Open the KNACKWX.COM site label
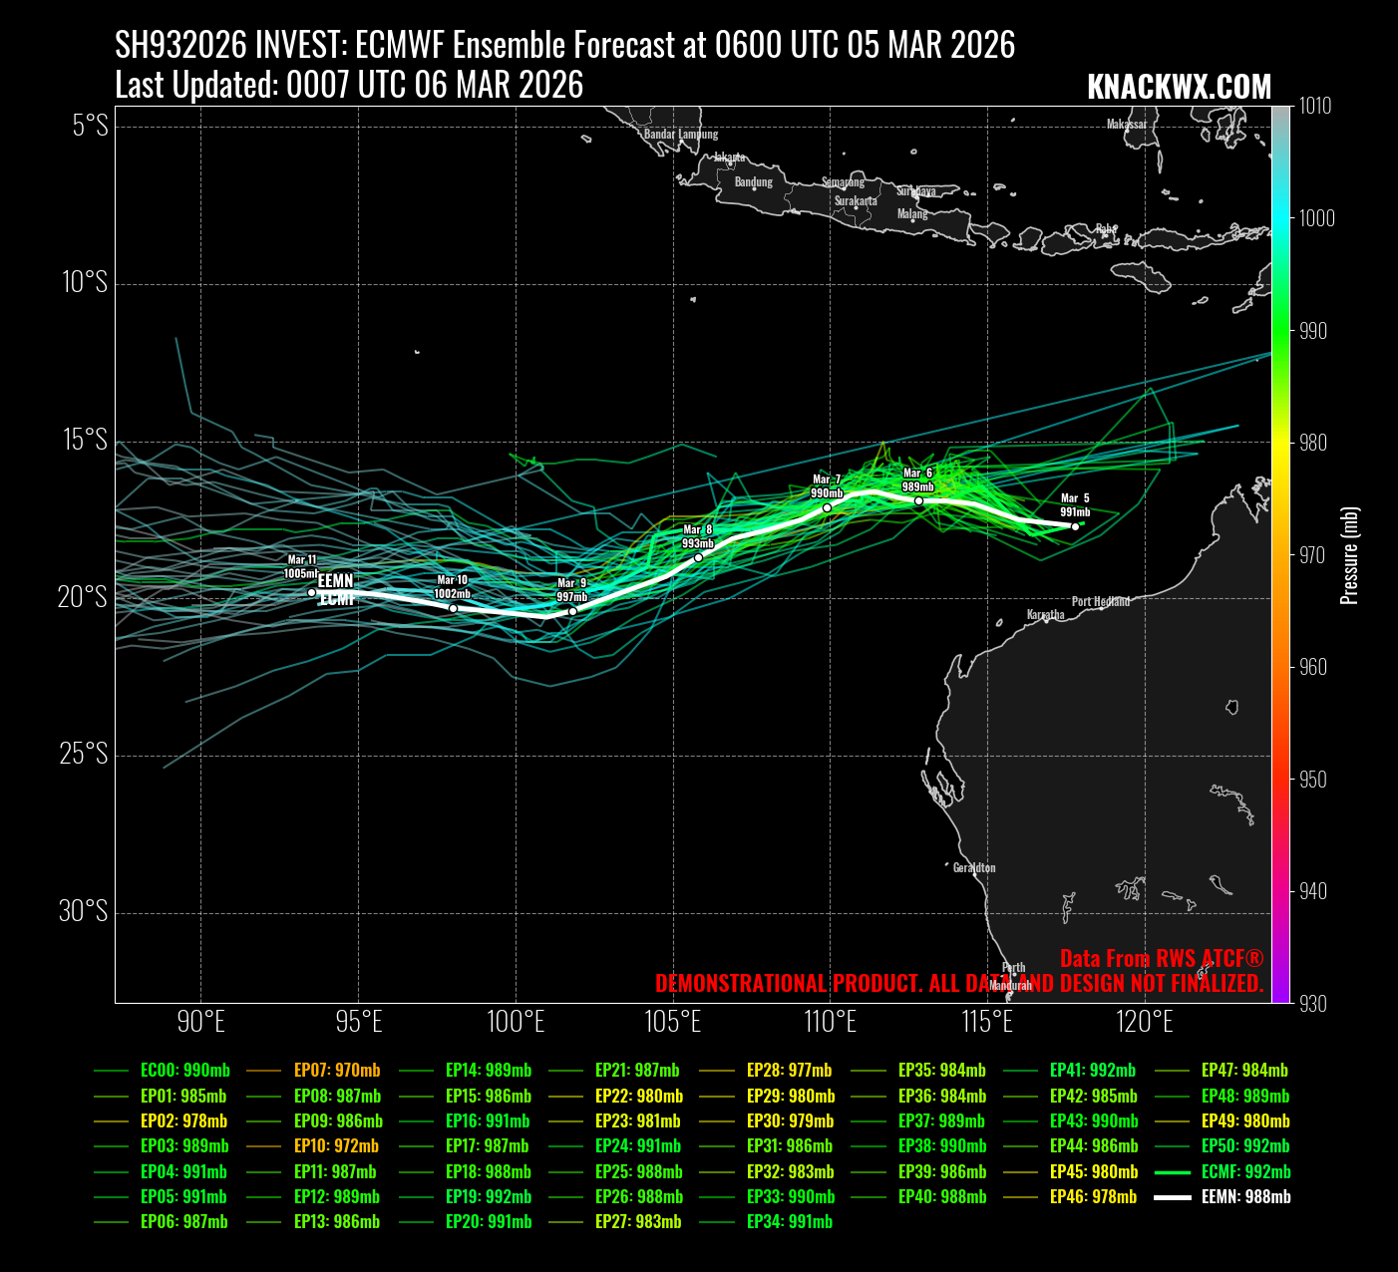 (1179, 88)
